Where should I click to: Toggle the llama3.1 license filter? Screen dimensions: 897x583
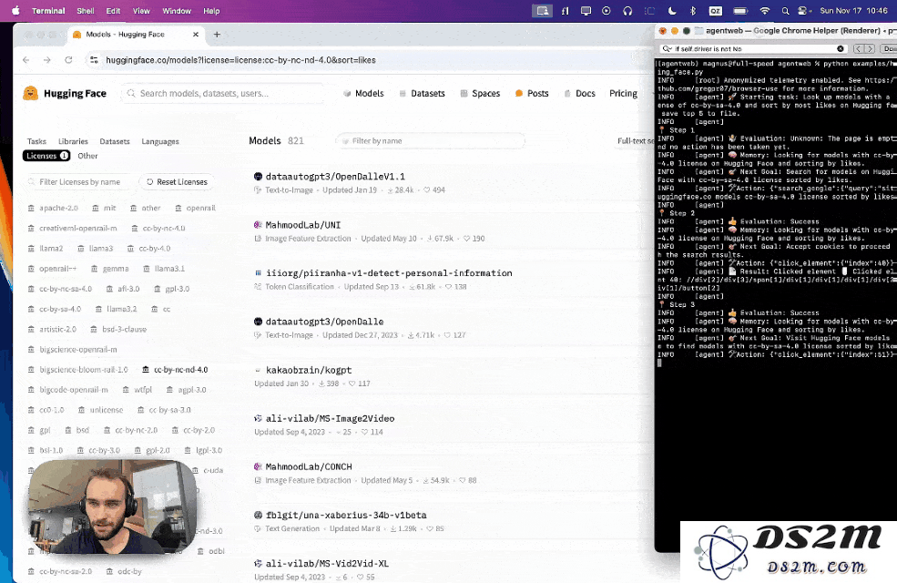tap(164, 269)
